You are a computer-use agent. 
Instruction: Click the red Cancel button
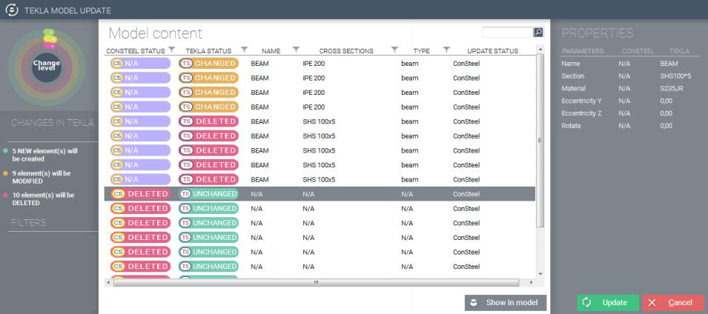672,303
